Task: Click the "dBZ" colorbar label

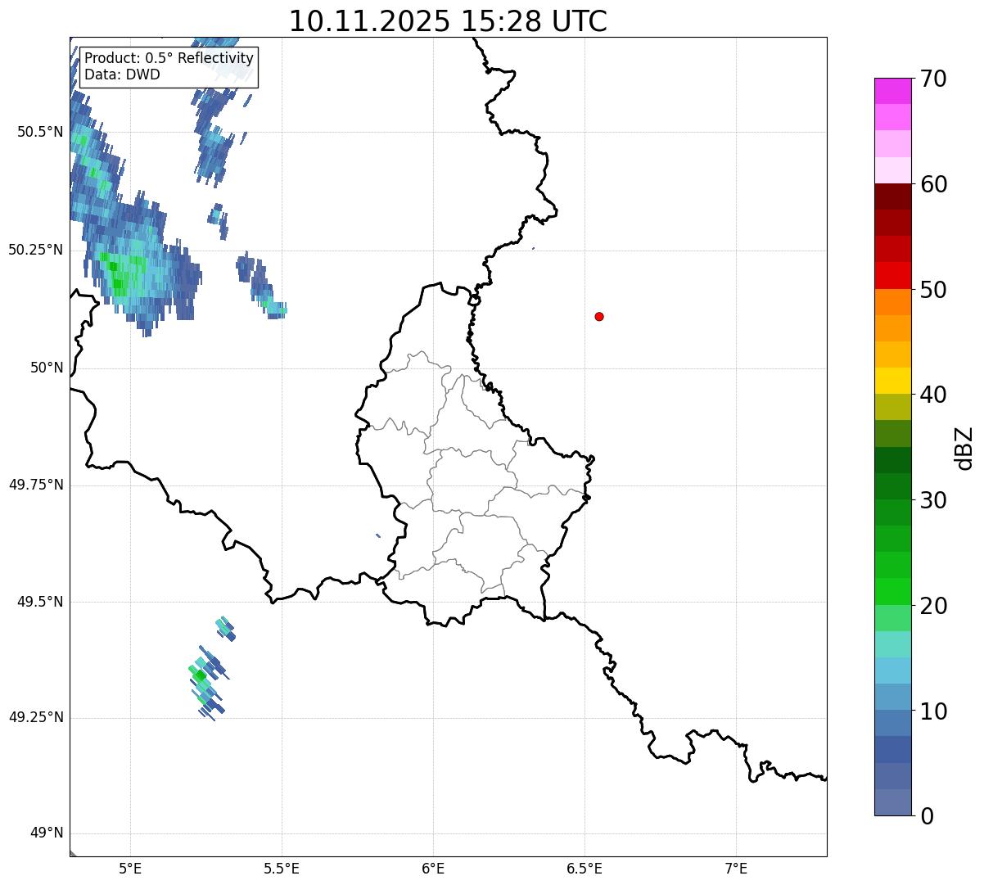Action: click(964, 448)
